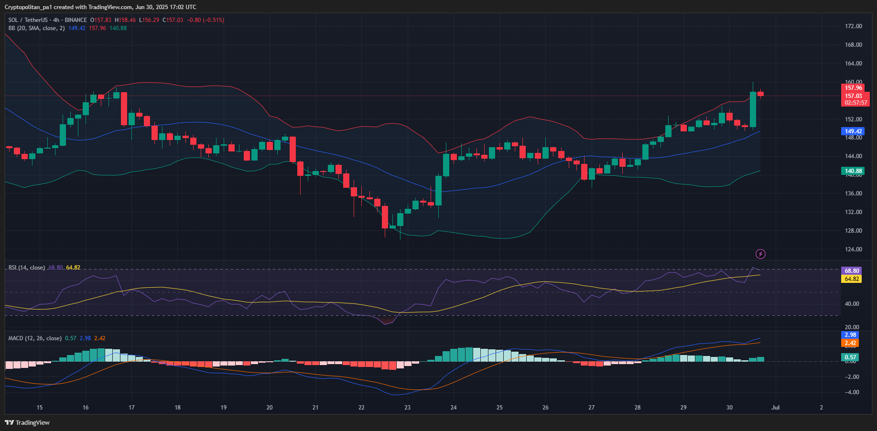Click date 17 on the time axis
The height and width of the screenshot is (431, 877).
(131, 408)
